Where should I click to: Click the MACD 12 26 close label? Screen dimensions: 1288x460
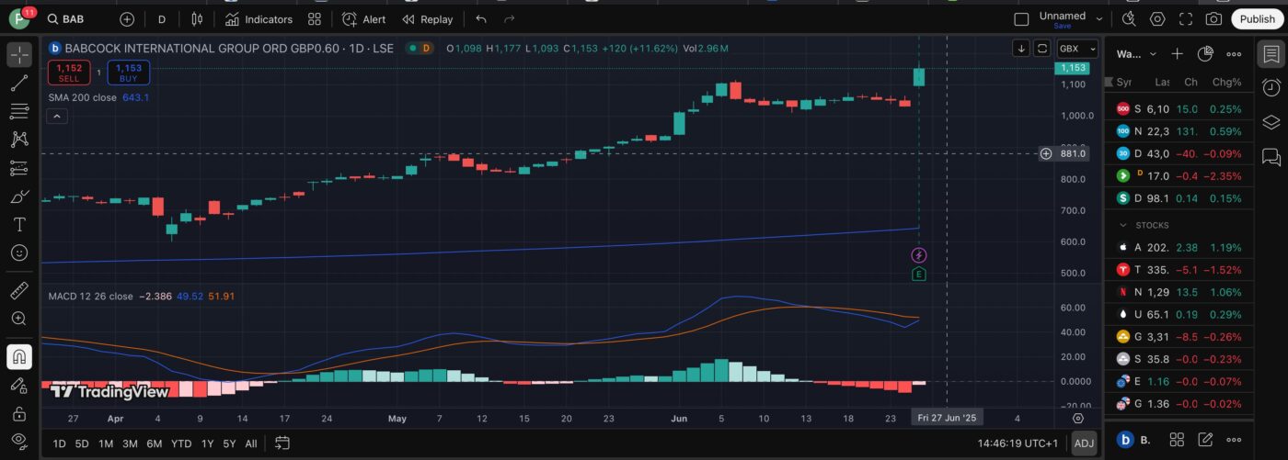coord(90,297)
